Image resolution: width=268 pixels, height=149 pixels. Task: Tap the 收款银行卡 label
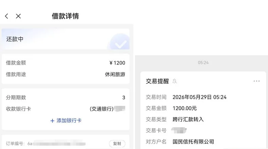[18, 109]
